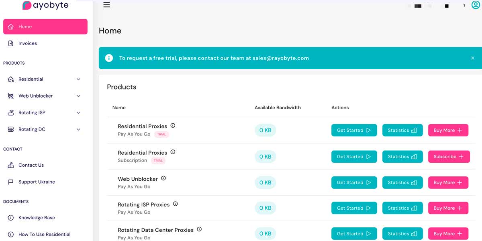Open the user profile avatar icon
This screenshot has width=482, height=241.
[x=476, y=5]
